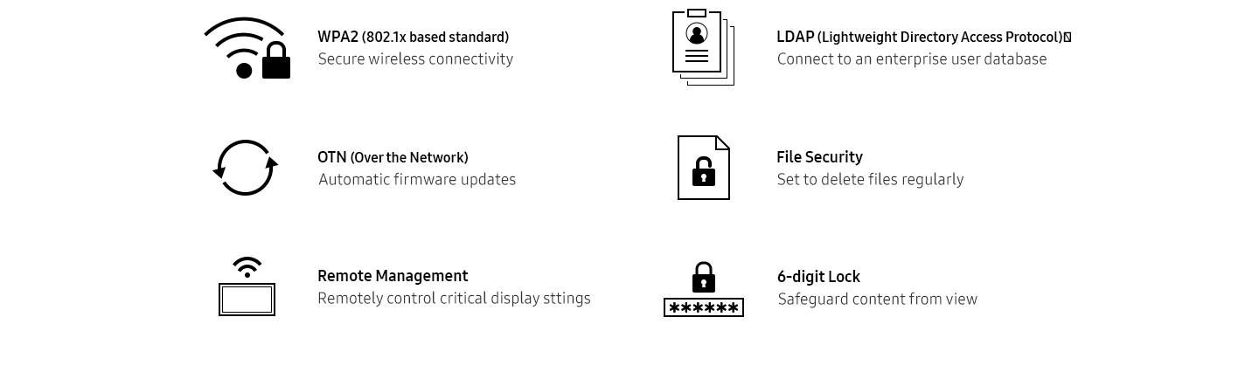Open the OTN (Over the Network) heading
This screenshot has width=1259, height=386.
coord(393,157)
